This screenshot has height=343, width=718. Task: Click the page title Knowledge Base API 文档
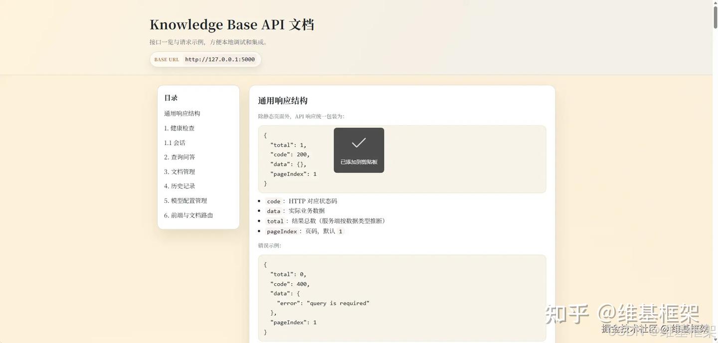pos(232,24)
